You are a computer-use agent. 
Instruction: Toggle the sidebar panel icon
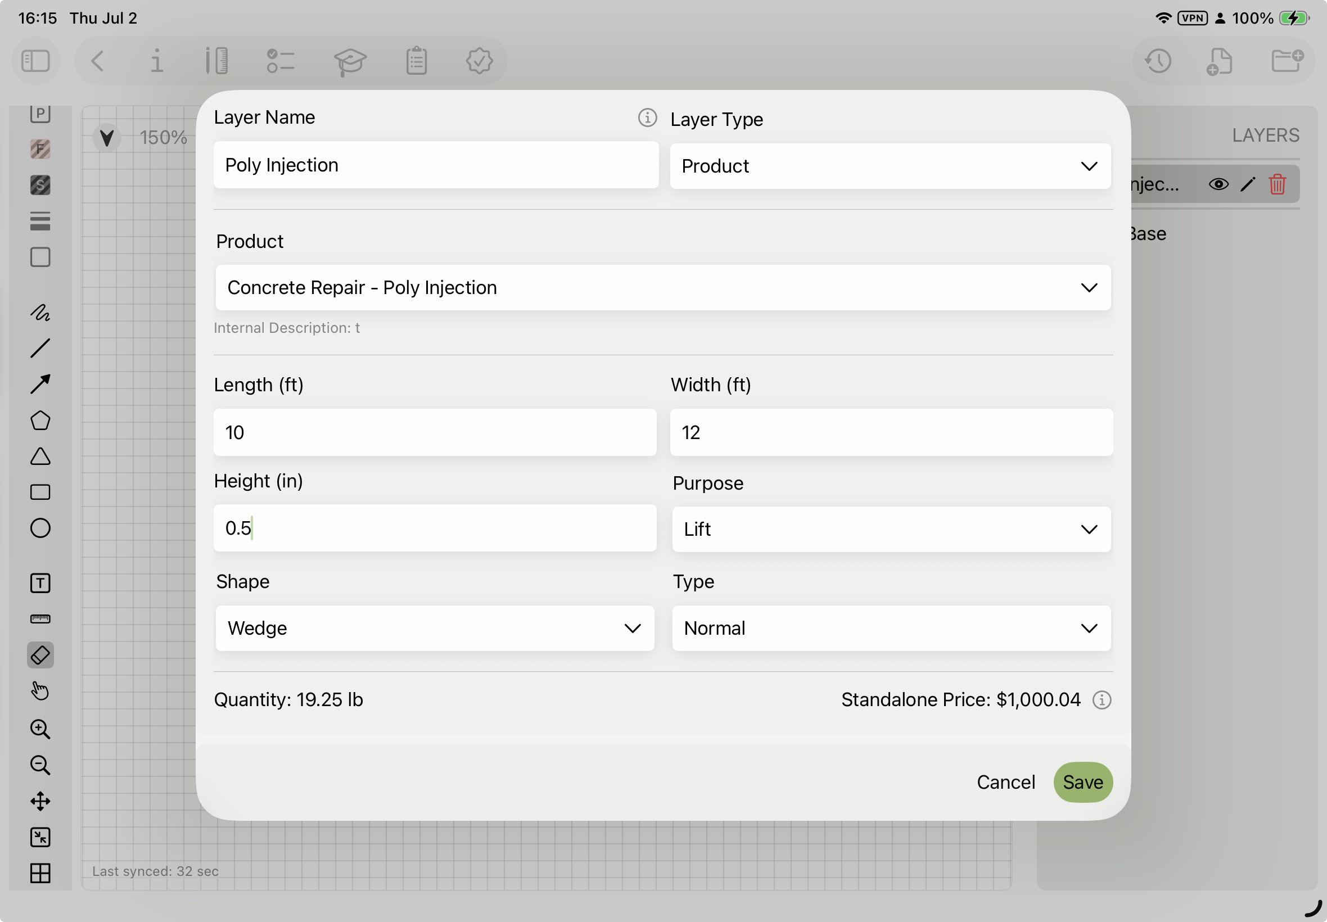click(x=36, y=61)
